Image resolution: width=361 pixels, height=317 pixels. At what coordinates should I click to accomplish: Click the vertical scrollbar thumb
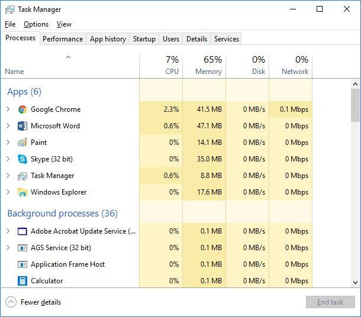point(355,105)
